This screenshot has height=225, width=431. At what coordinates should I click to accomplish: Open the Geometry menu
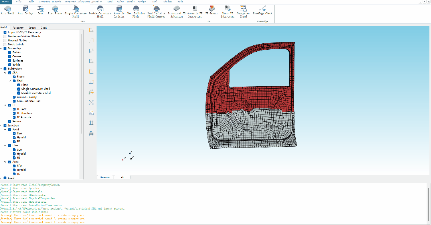pos(44,1)
